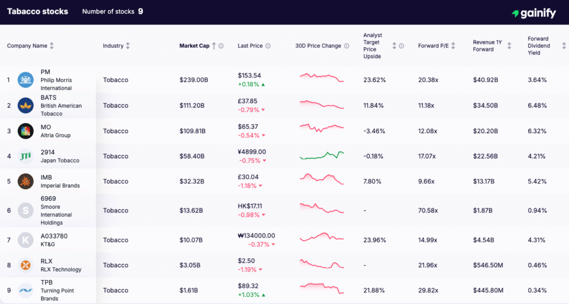Click the RLX Technology logo icon

(x=26, y=265)
